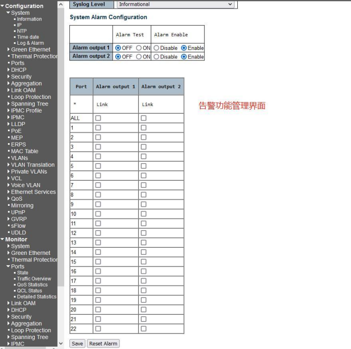The height and width of the screenshot is (349, 351).
Task: Open the Detailed Statistics monitor page
Action: 37,297
